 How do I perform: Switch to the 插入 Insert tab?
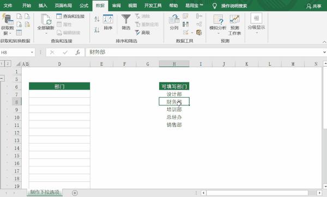coord(43,5)
